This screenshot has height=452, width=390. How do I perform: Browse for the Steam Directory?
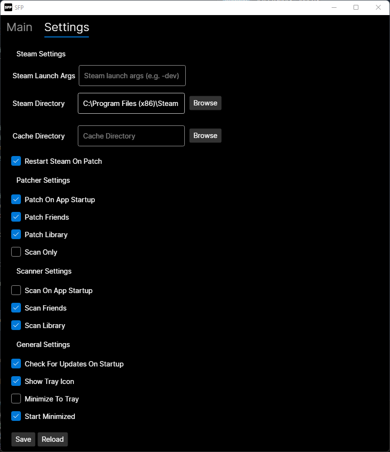coord(205,103)
